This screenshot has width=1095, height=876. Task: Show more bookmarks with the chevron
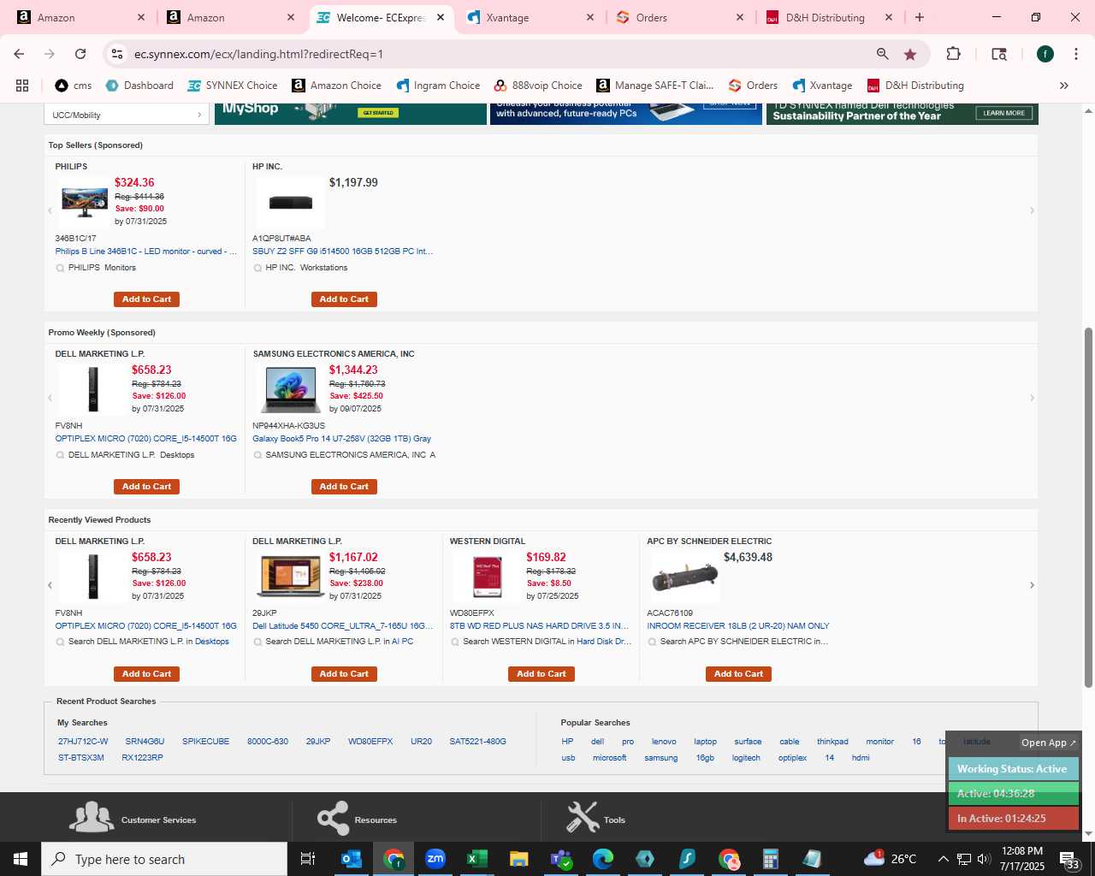1064,86
